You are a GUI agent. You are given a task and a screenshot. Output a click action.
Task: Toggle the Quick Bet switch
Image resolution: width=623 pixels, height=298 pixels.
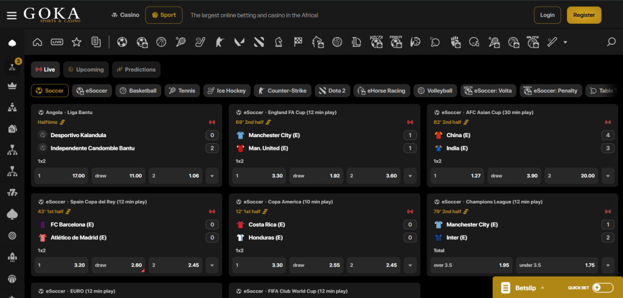(x=602, y=288)
